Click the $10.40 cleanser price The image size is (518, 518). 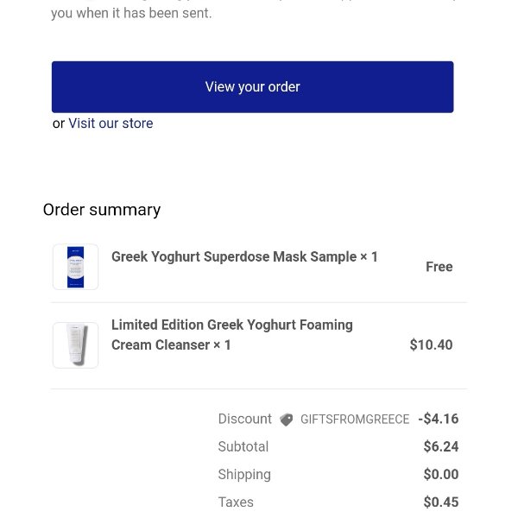click(431, 344)
